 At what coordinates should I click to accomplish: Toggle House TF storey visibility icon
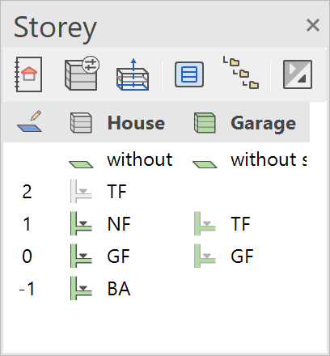pyautogui.click(x=81, y=191)
